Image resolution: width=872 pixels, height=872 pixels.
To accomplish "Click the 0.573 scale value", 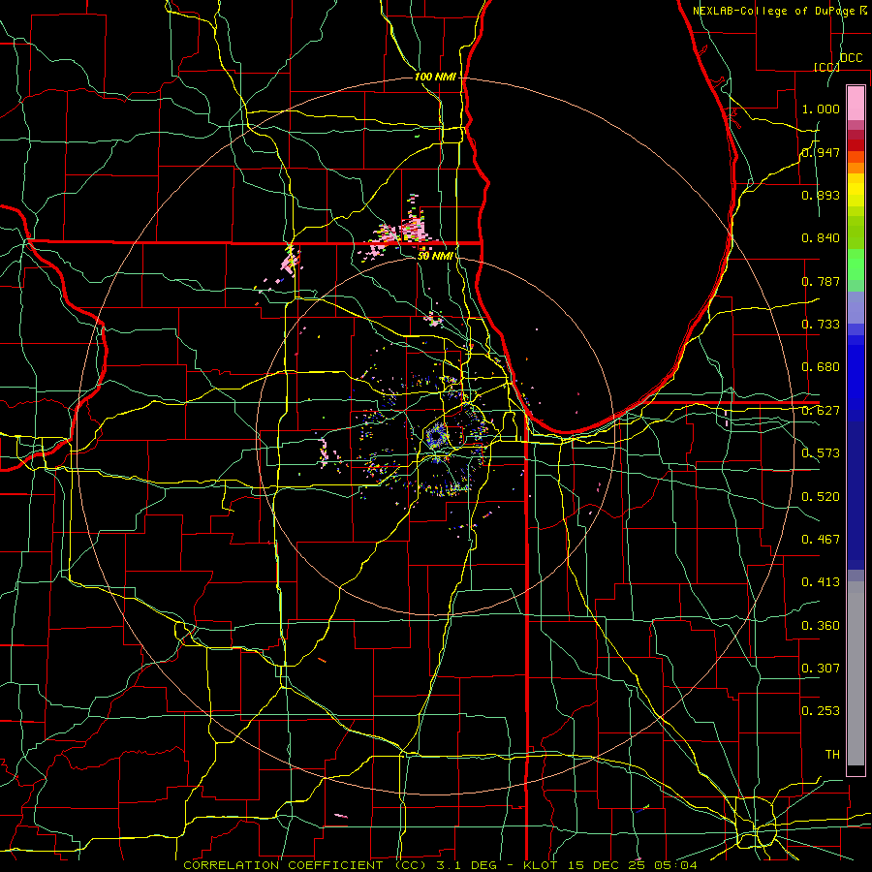I will (821, 453).
